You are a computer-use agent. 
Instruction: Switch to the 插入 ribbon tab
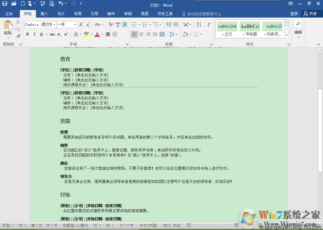tap(44, 14)
